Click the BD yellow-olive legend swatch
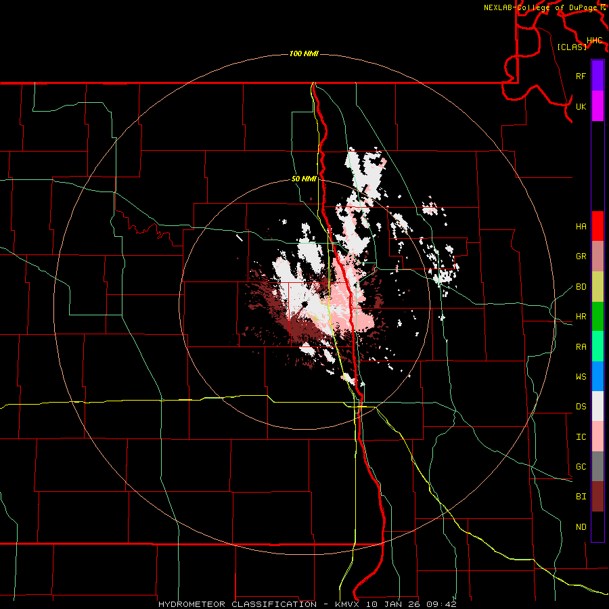Image resolution: width=609 pixels, height=609 pixels. click(597, 287)
